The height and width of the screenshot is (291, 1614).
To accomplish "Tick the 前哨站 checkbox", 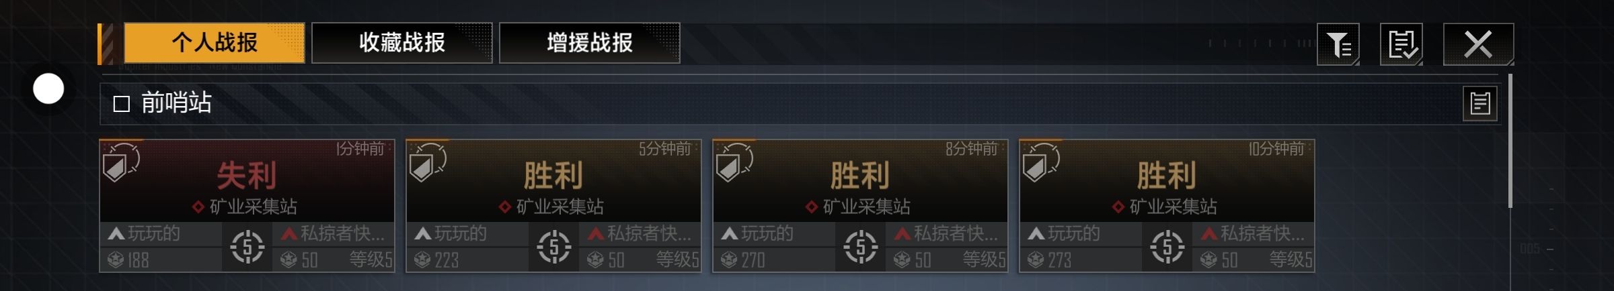I will (x=121, y=104).
